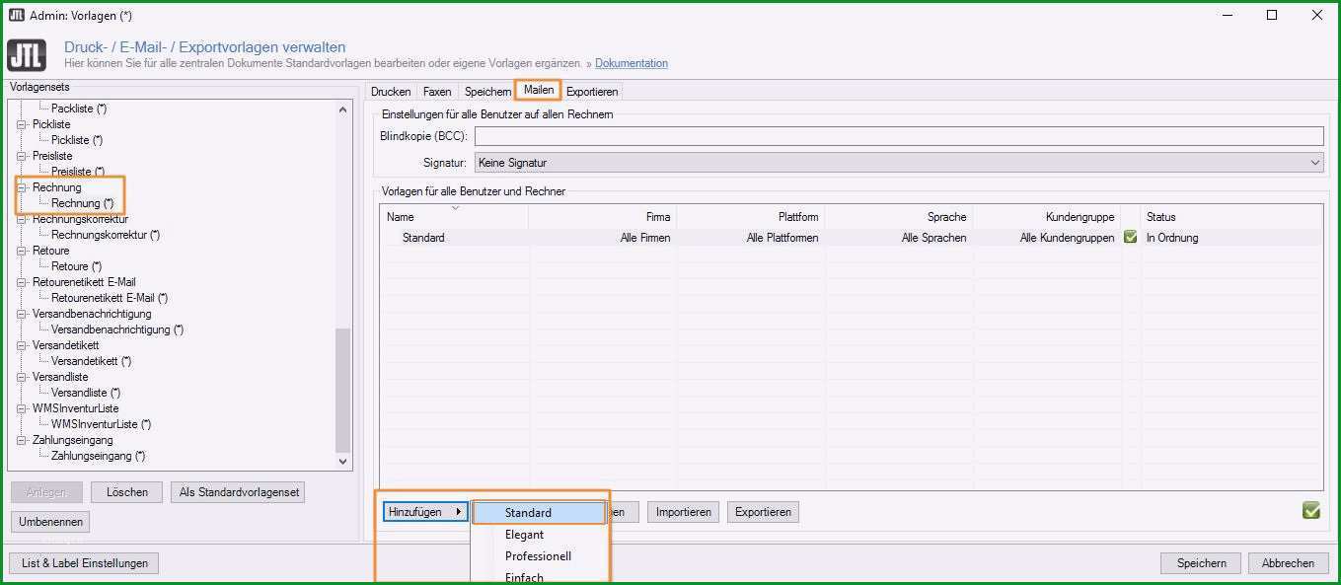Screen dimensions: 1341x585
Task: Sort table by Name column header
Action: point(455,217)
